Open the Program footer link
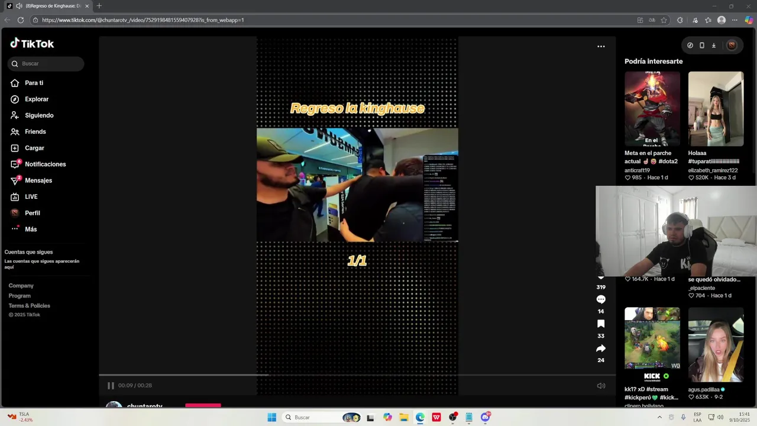This screenshot has width=757, height=426. coord(20,296)
